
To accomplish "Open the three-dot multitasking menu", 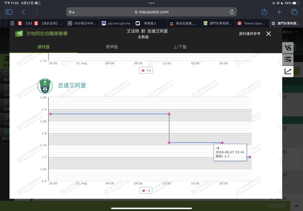I will (x=151, y=3).
